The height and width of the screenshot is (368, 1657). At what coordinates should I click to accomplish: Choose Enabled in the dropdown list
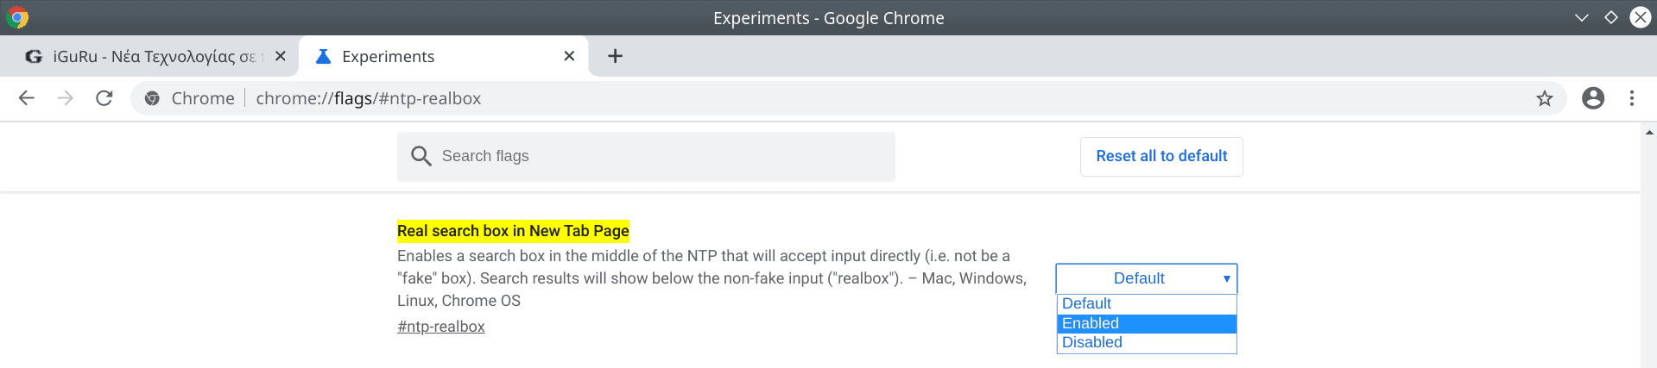point(1146,323)
